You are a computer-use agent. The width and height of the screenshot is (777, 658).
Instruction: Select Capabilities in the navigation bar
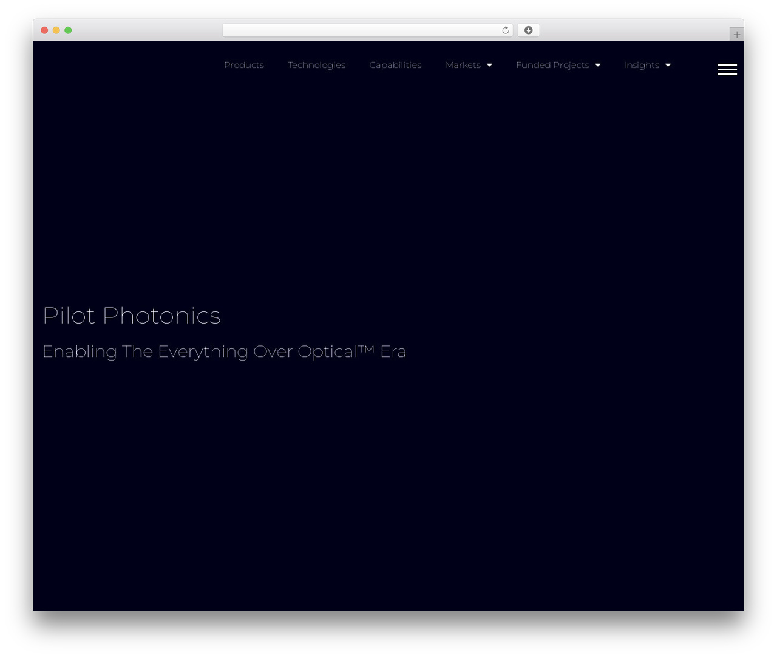coord(395,65)
